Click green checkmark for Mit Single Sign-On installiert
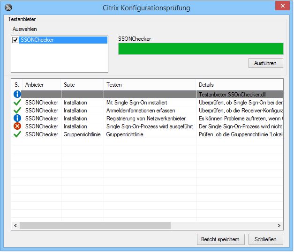Screen dimensions: 294x252 (x=16, y=103)
